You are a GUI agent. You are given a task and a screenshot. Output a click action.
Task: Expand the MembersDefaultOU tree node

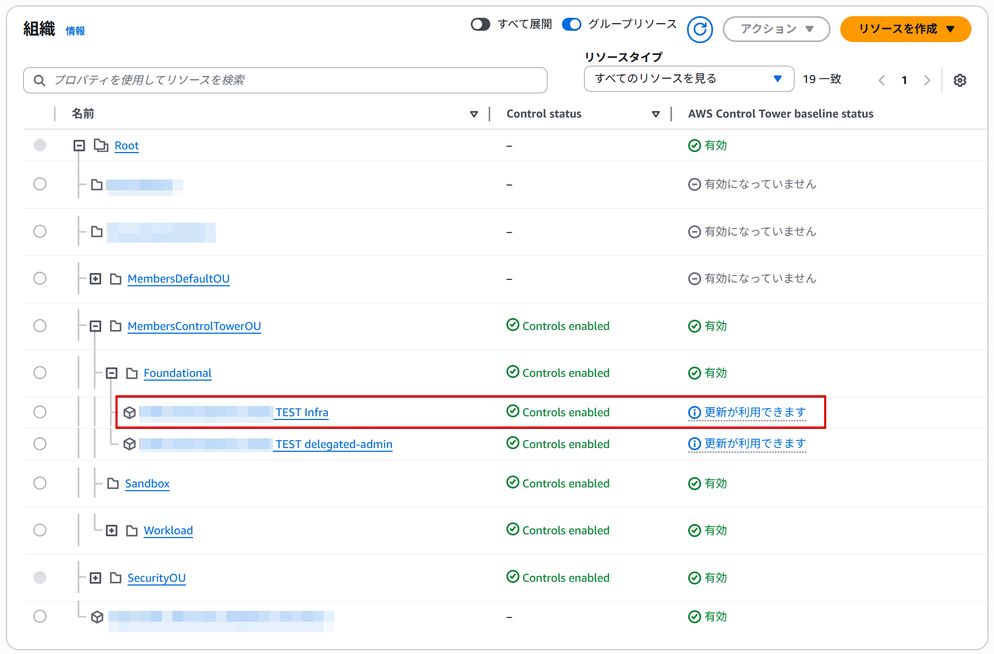click(x=95, y=279)
